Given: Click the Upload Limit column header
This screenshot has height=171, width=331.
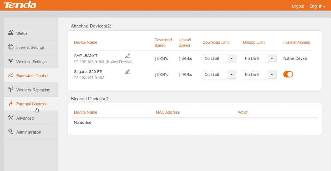Looking at the screenshot, I should click(254, 42).
